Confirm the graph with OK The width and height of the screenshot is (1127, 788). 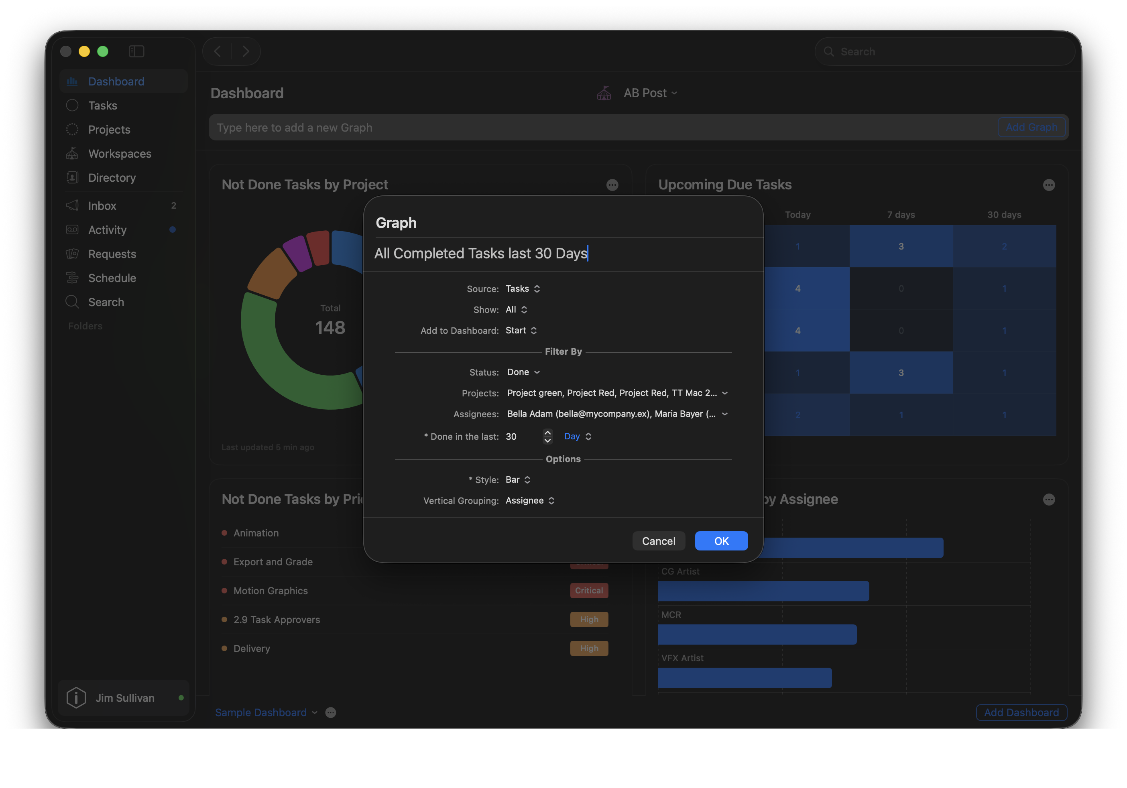[721, 541]
